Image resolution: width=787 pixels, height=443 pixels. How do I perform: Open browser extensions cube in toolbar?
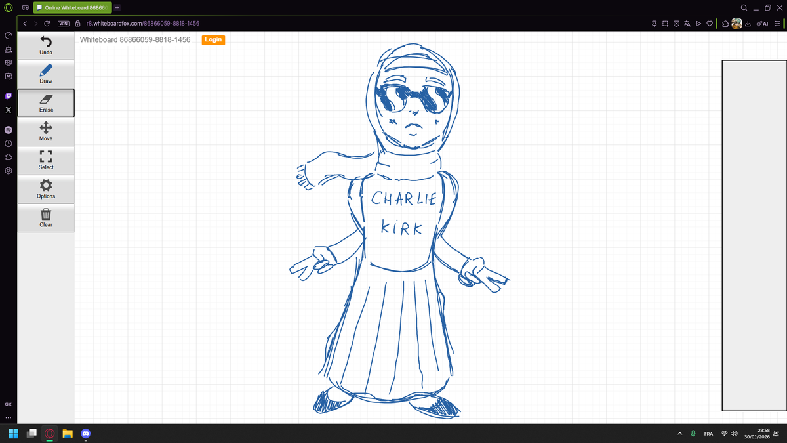pos(725,24)
